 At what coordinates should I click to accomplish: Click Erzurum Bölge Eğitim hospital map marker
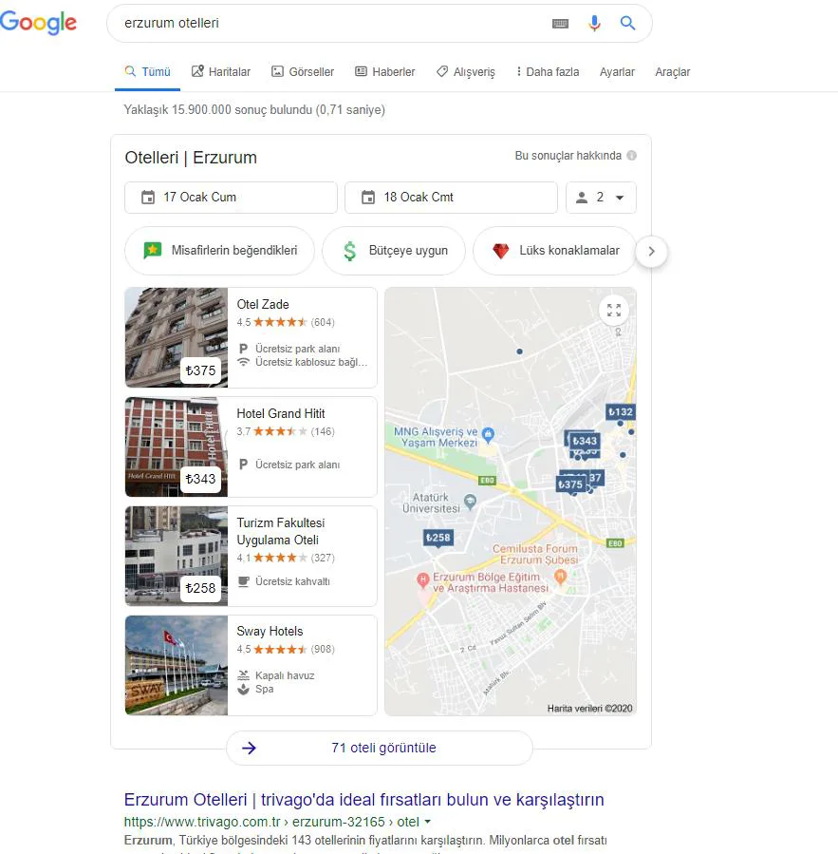tap(423, 579)
